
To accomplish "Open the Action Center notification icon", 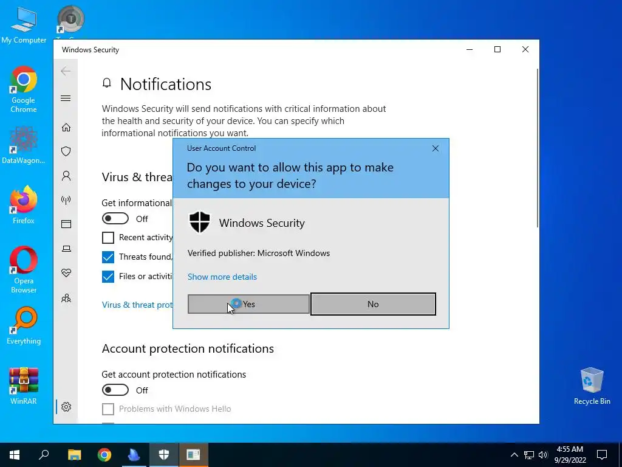I will [602, 455].
